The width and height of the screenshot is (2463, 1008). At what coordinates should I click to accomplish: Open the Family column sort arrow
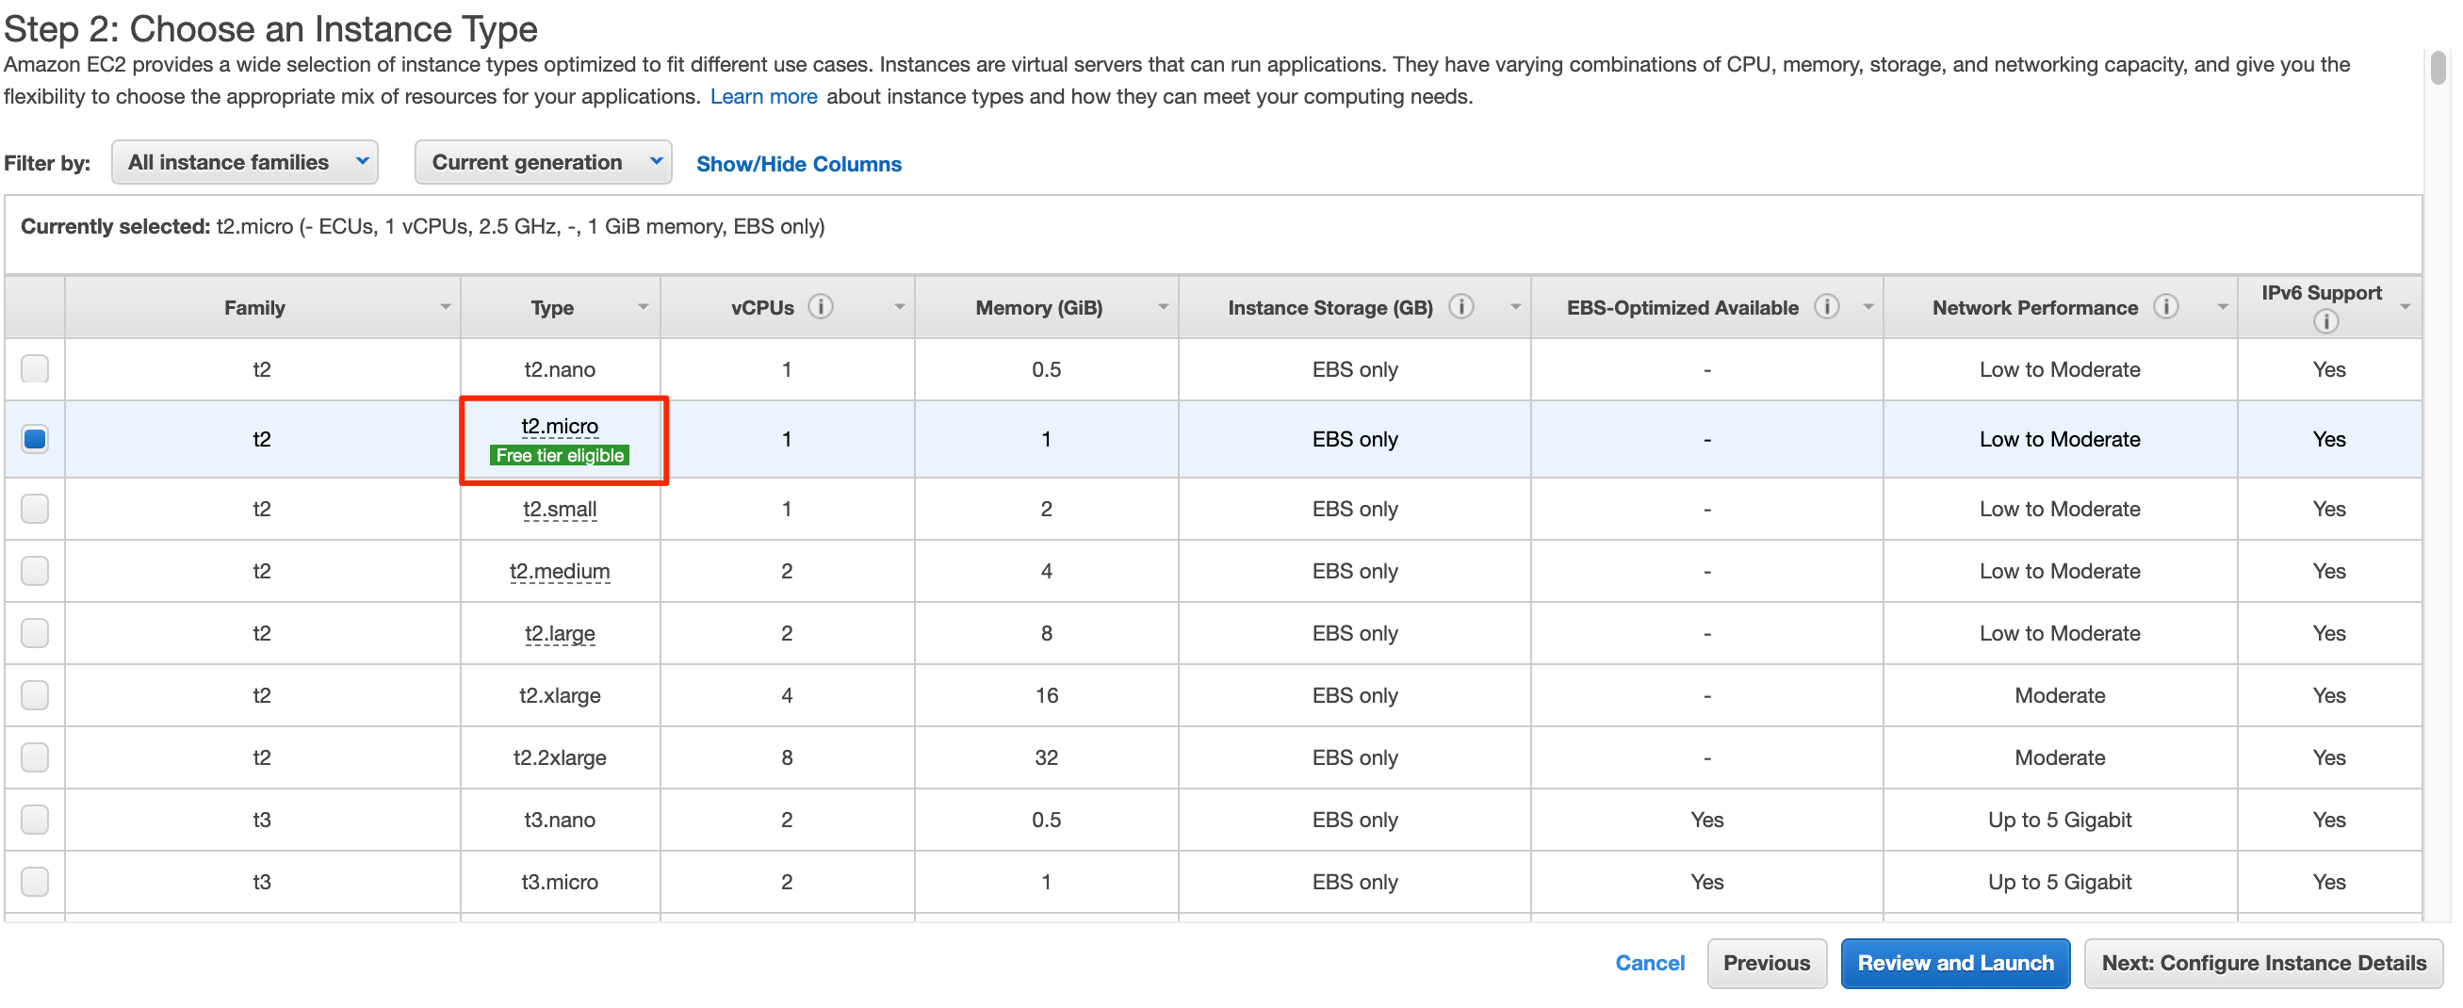pyautogui.click(x=446, y=307)
